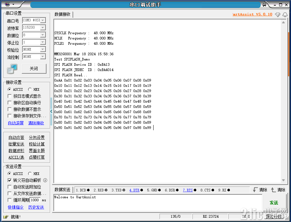Open the app logo menu in the title bar
Screen dimensions: 291x222
7,4
